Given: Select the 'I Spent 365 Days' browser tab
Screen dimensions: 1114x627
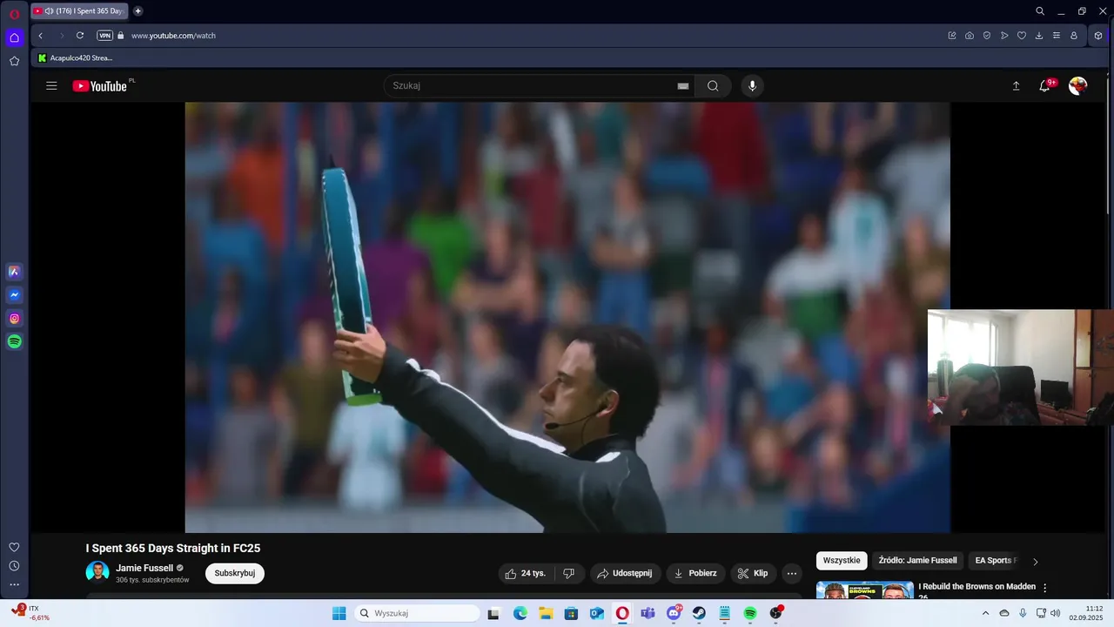Looking at the screenshot, I should 79,11.
